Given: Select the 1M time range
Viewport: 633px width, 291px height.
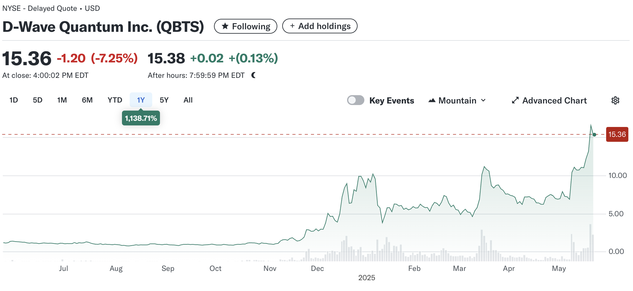Looking at the screenshot, I should [x=62, y=100].
